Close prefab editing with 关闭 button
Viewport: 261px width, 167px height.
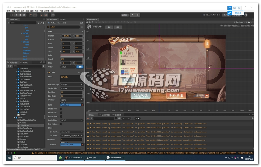[x=118, y=27]
